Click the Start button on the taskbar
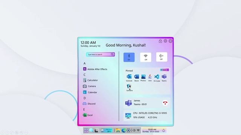The height and width of the screenshot is (135, 241). (86, 130)
